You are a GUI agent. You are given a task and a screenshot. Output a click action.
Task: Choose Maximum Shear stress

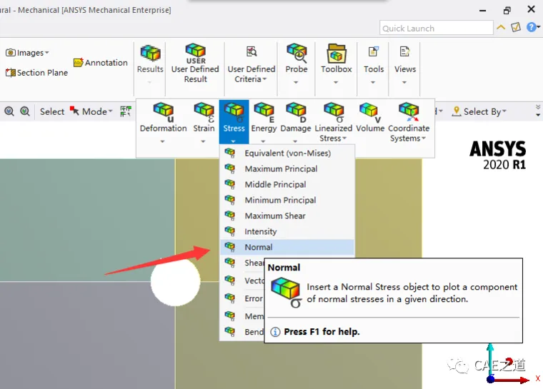click(x=287, y=216)
